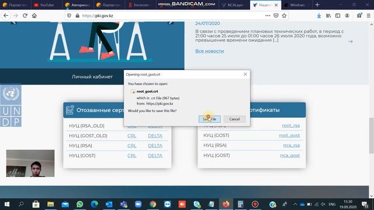The width and height of the screenshot is (374, 210).
Task: Open WhatsApp from taskbar
Action: pyautogui.click(x=79, y=204)
